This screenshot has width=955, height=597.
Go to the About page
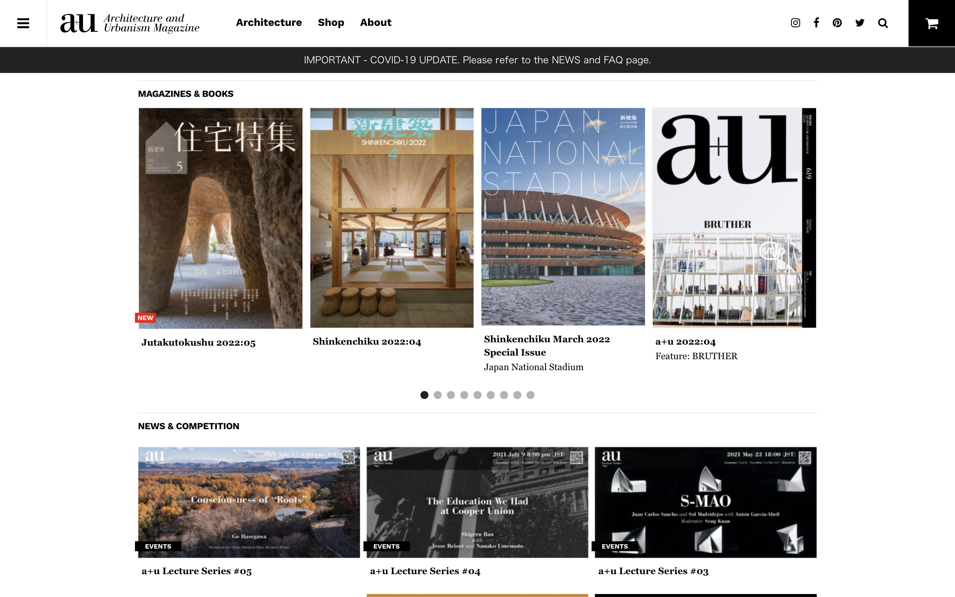point(375,23)
